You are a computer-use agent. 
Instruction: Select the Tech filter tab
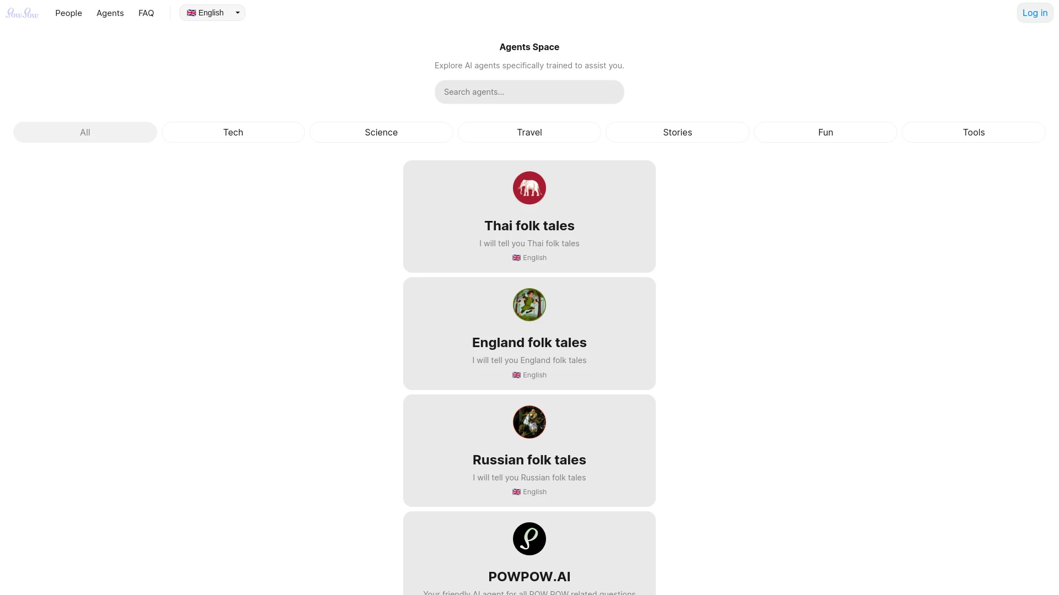[x=233, y=132]
